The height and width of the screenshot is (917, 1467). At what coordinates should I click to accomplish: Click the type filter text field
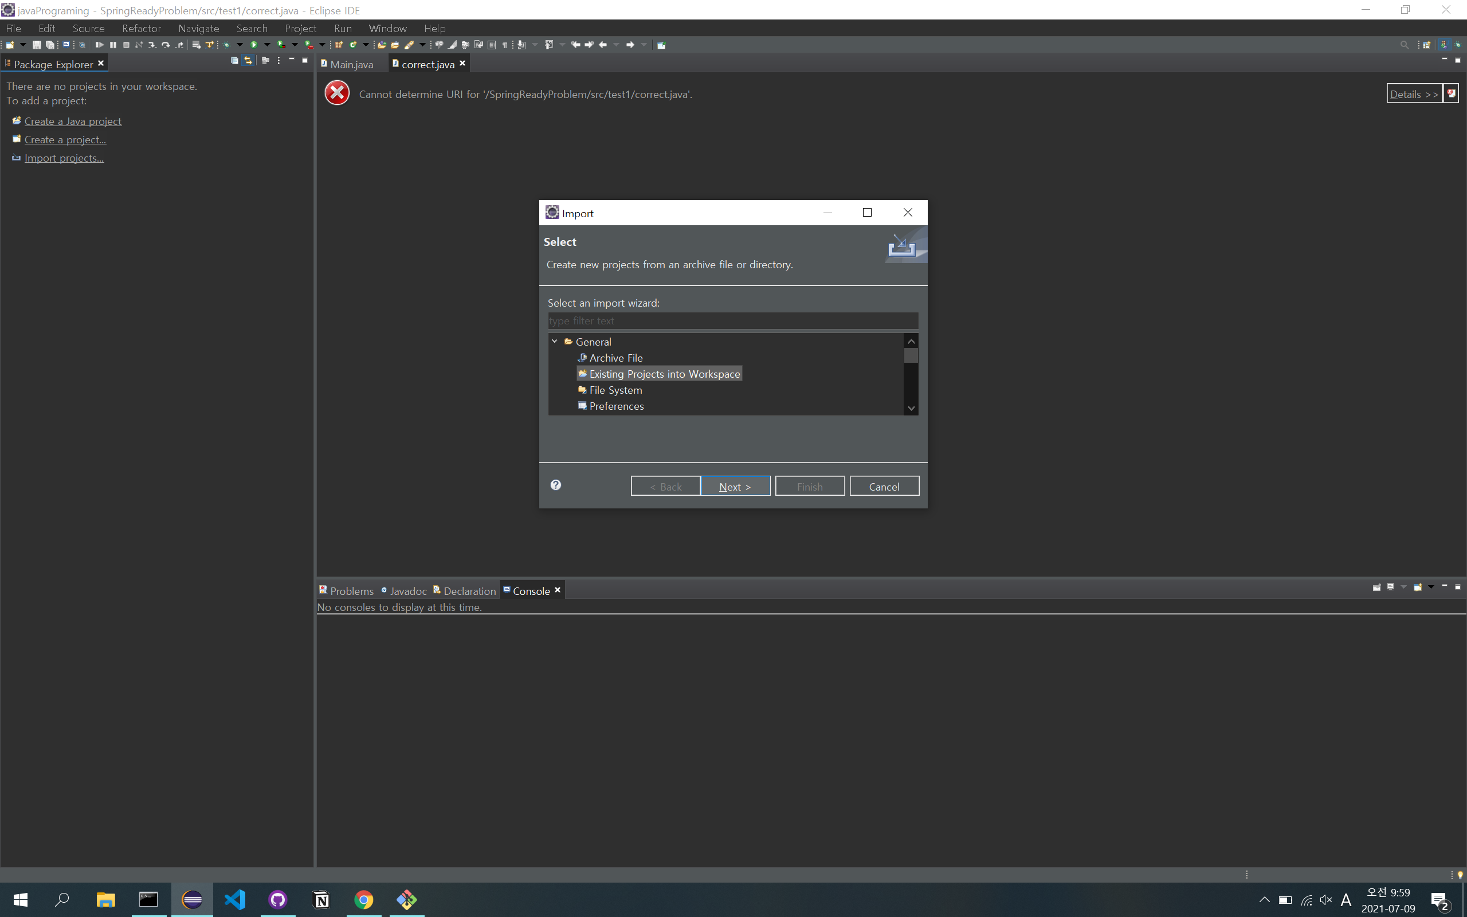pos(732,321)
